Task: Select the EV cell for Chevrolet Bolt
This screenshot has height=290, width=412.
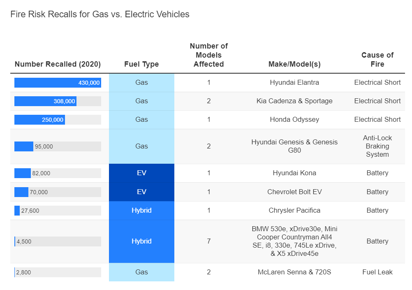Action: click(x=141, y=192)
